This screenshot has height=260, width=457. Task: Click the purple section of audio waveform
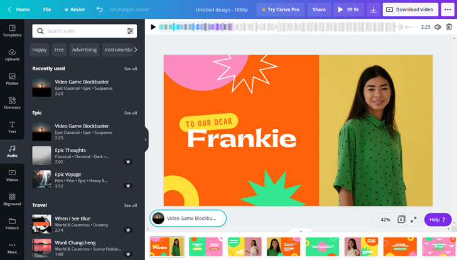(220, 27)
